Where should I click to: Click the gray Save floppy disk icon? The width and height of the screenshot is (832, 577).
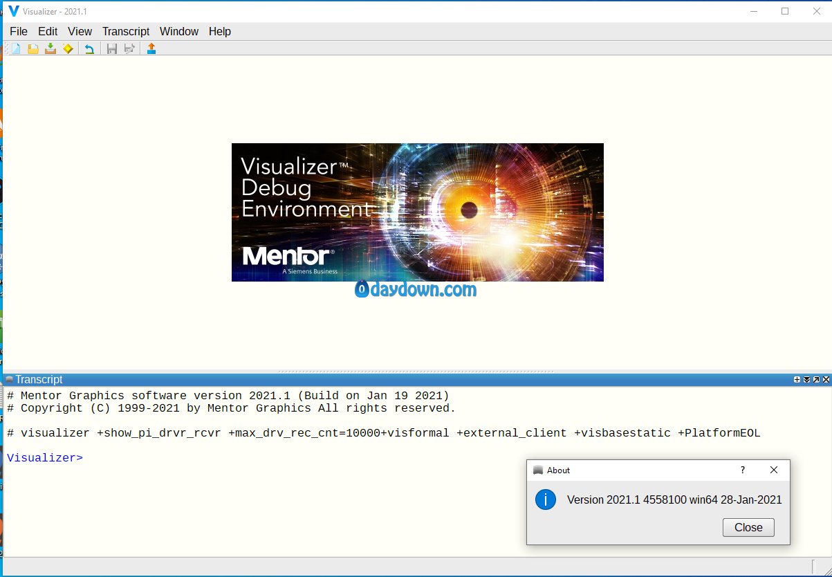pos(111,48)
